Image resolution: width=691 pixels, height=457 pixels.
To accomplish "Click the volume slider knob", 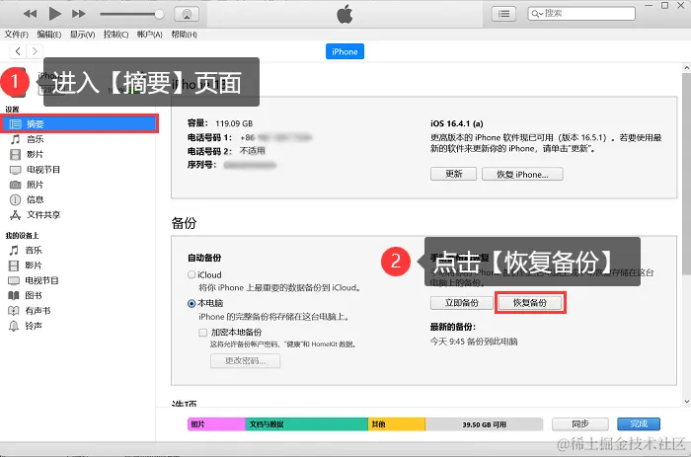I will [159, 14].
